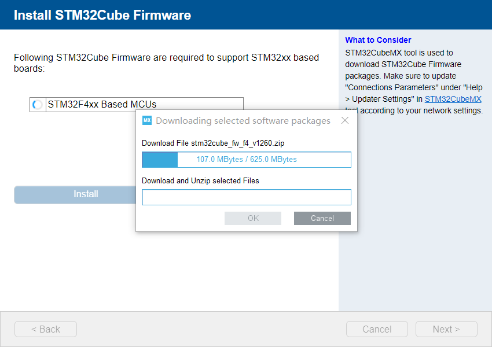Click the What to Consider heading
492x347 pixels.
(378, 40)
